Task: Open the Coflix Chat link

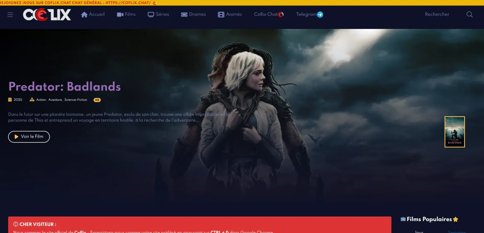Action: click(269, 14)
